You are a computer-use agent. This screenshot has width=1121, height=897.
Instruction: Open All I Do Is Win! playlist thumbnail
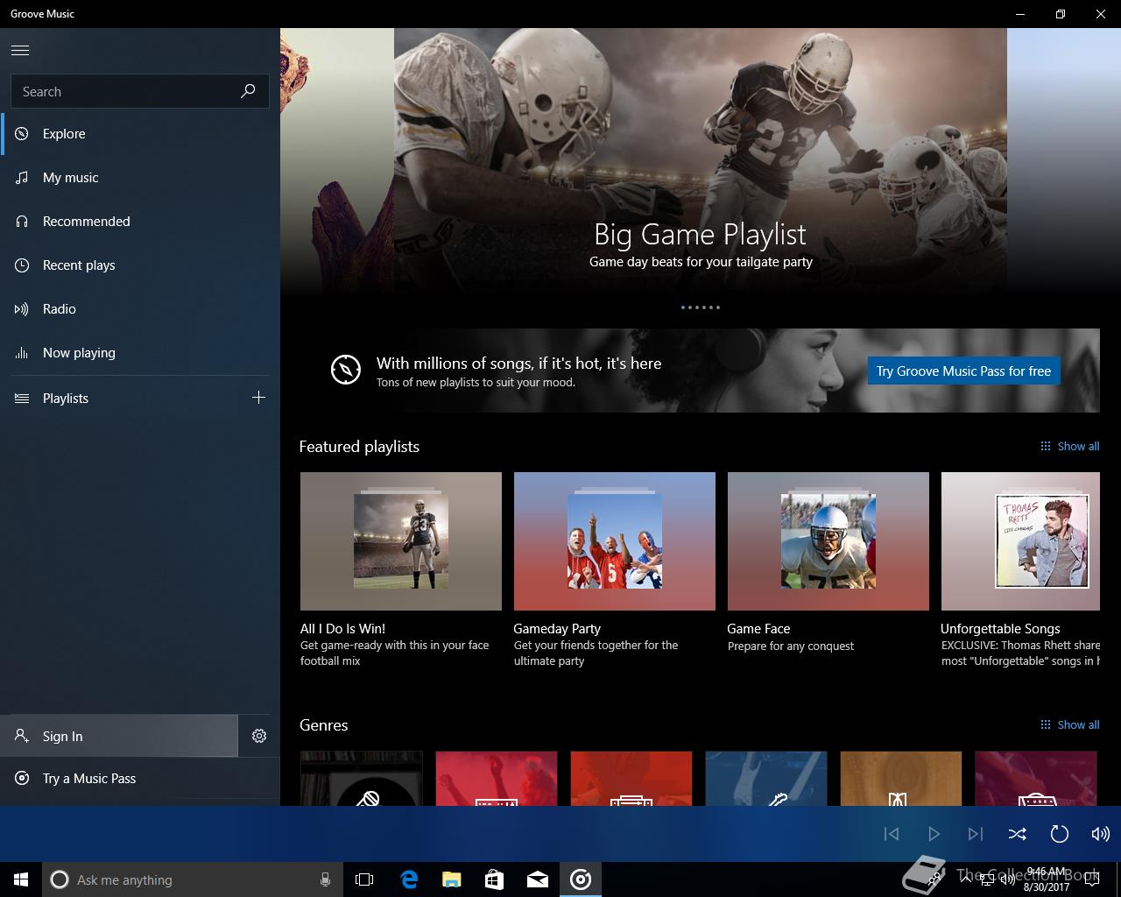click(401, 541)
